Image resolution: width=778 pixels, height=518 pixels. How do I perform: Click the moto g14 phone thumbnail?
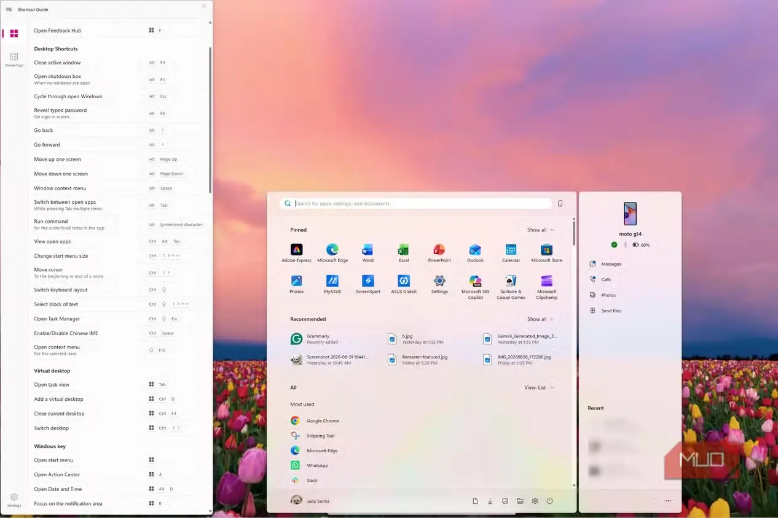tap(630, 214)
